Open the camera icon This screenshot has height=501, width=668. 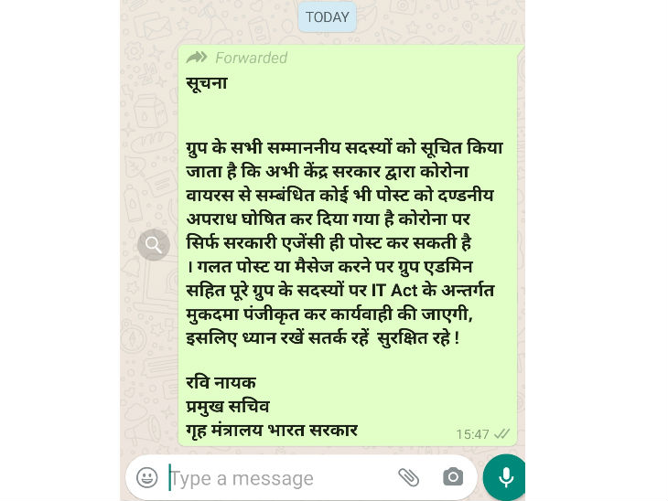coord(453,476)
